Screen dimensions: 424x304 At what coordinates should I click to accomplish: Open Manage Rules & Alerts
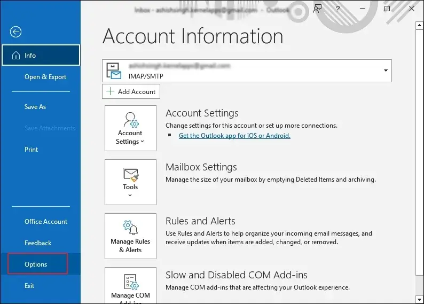point(131,236)
